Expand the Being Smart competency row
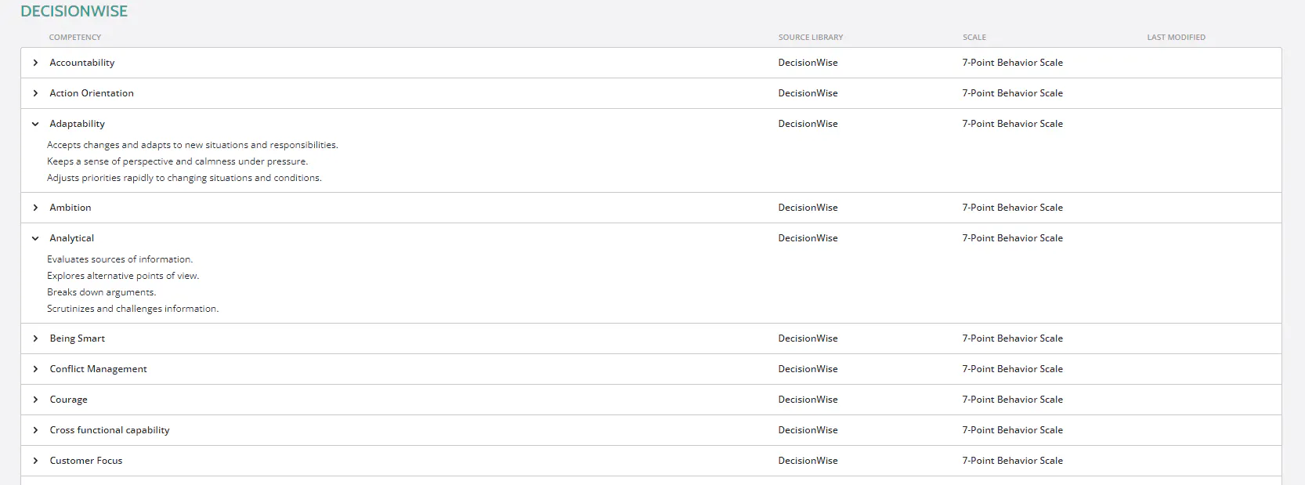Image resolution: width=1305 pixels, height=485 pixels. pyautogui.click(x=35, y=338)
